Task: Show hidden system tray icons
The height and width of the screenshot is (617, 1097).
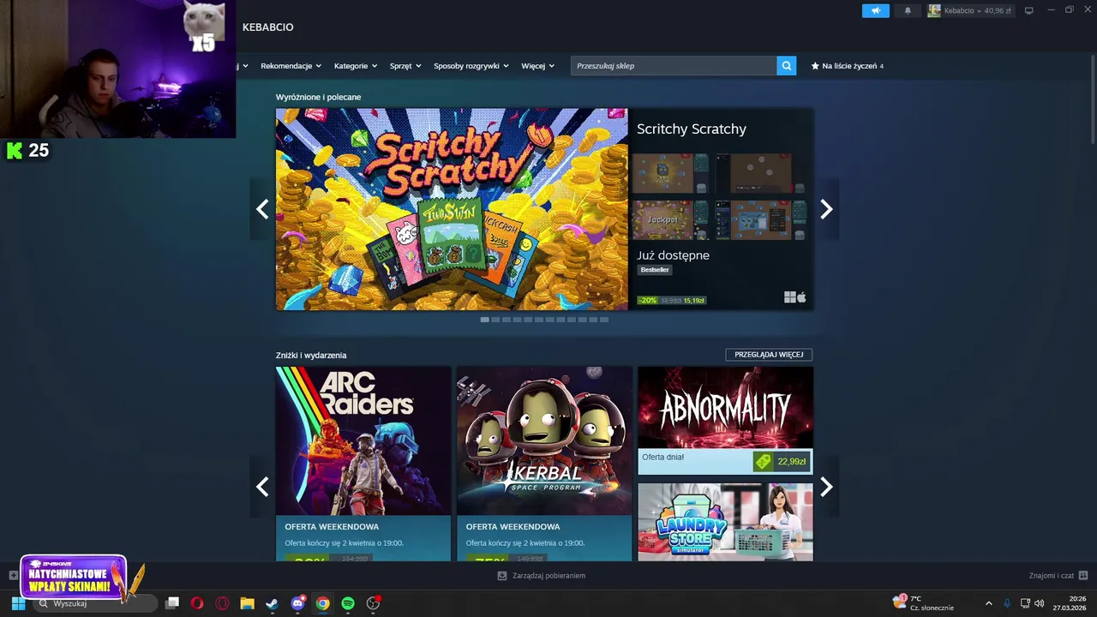Action: (x=988, y=603)
